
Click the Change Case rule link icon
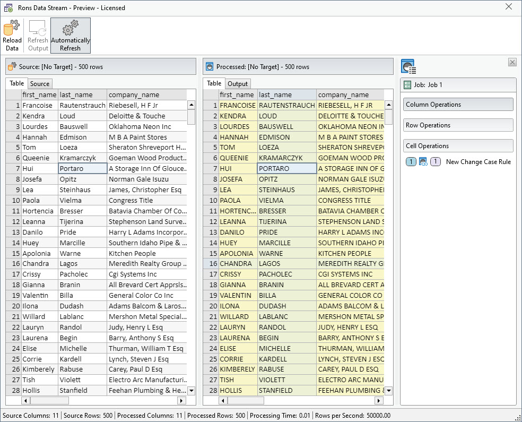click(x=423, y=162)
